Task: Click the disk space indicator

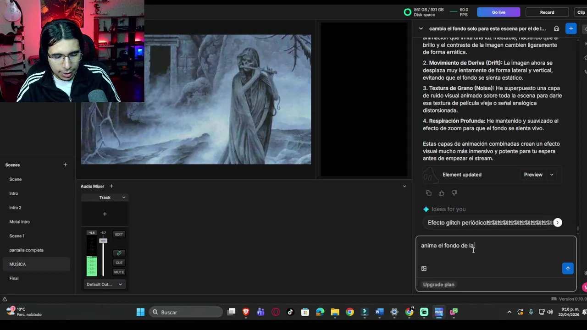Action: pyautogui.click(x=424, y=12)
